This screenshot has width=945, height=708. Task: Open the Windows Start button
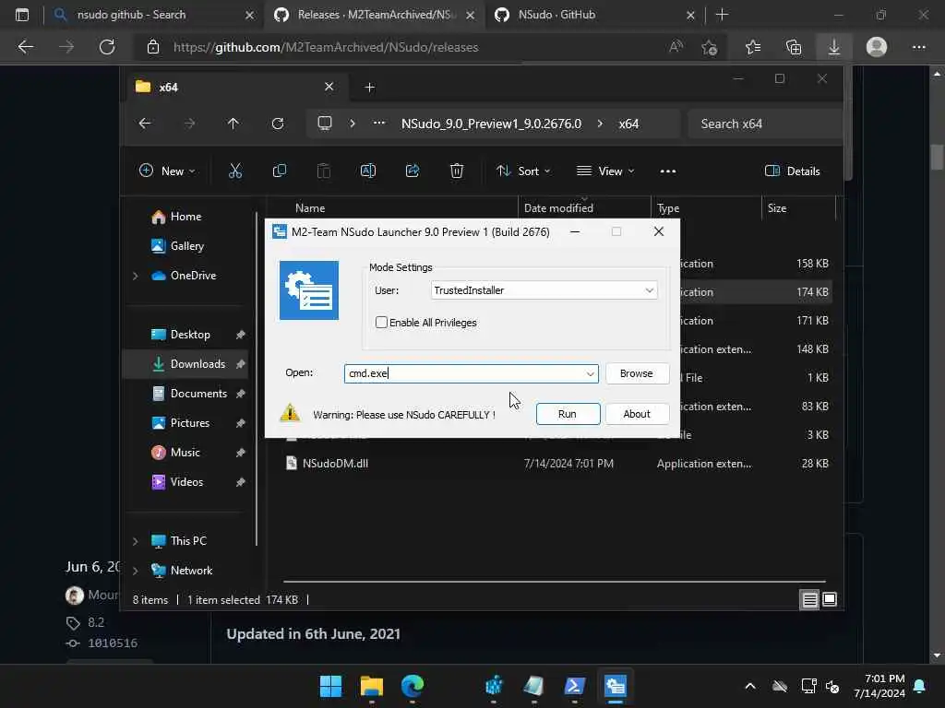point(330,686)
